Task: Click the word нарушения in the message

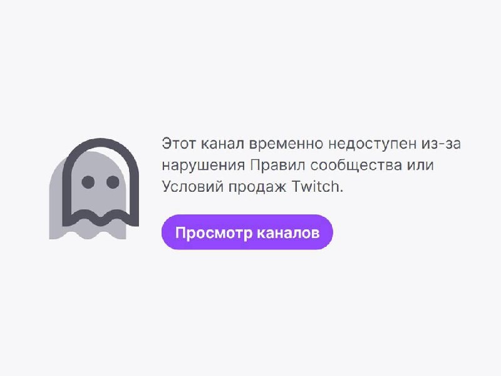Action: (x=204, y=166)
